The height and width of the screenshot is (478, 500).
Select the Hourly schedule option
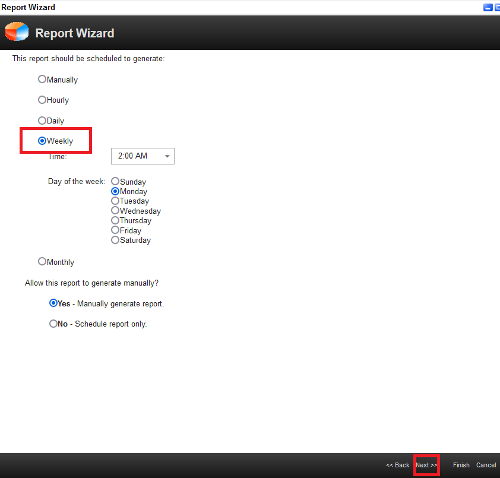point(42,100)
